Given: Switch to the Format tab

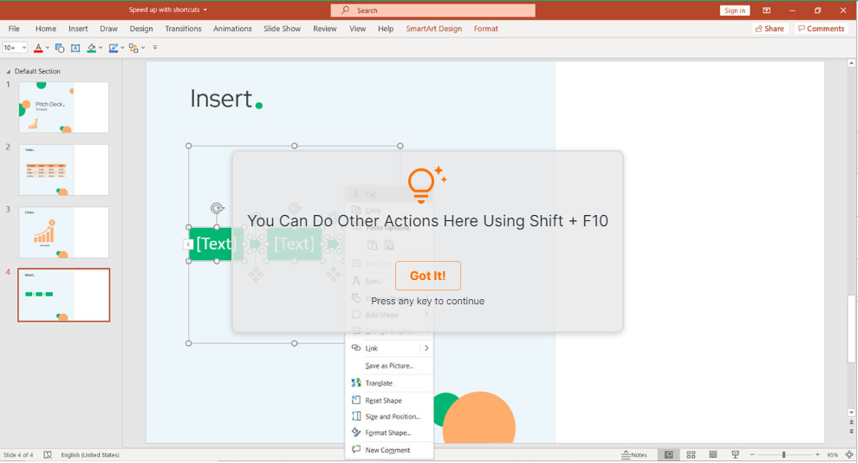Looking at the screenshot, I should pyautogui.click(x=486, y=29).
